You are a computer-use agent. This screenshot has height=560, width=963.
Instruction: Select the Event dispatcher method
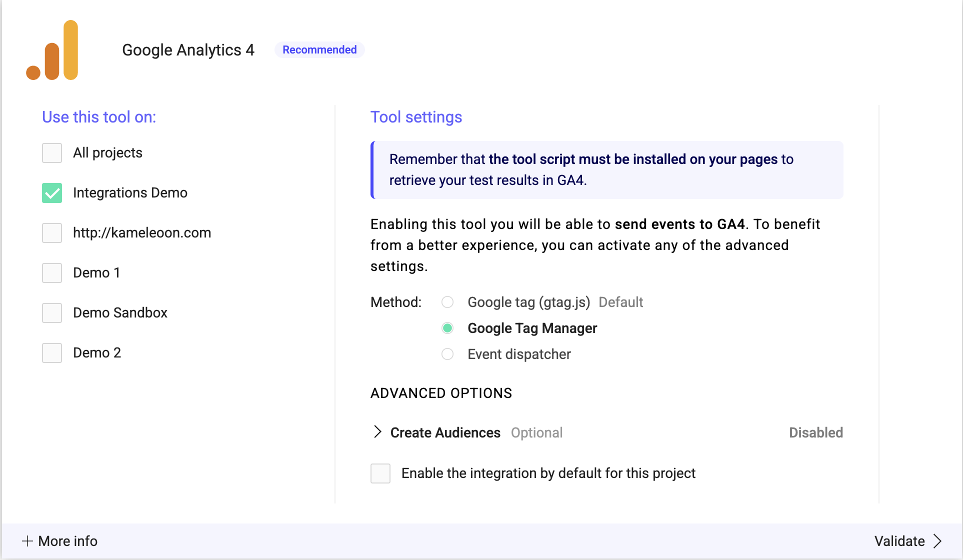pos(447,354)
